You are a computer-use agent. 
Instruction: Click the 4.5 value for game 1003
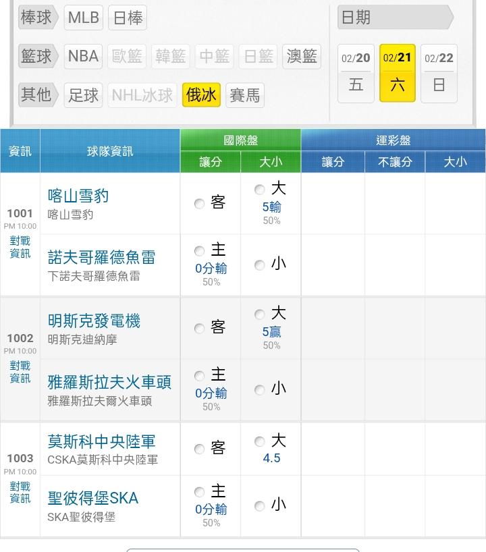271,458
